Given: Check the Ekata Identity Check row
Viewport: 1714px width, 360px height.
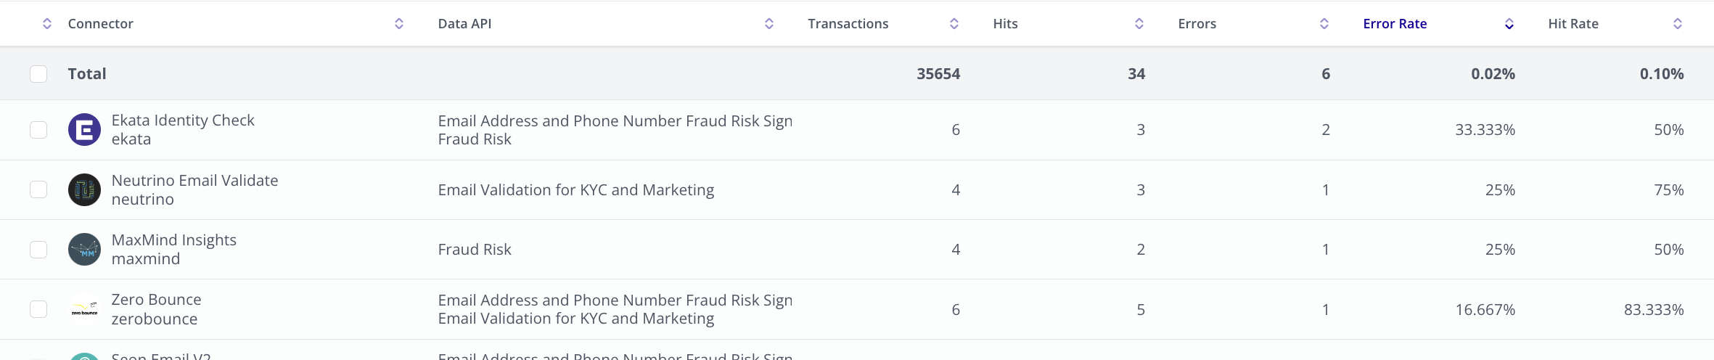Looking at the screenshot, I should point(38,130).
